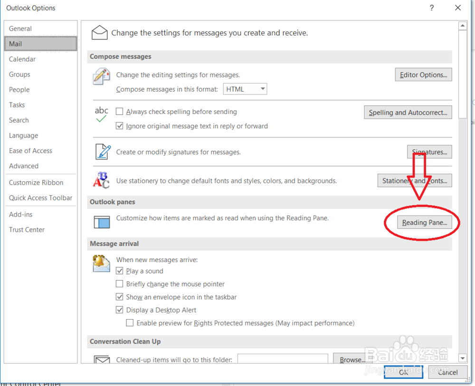The height and width of the screenshot is (386, 475).
Task: Click the Signatures button
Action: [x=429, y=151]
